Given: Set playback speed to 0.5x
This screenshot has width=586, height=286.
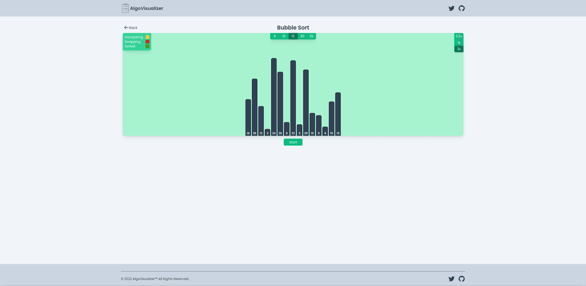Looking at the screenshot, I should click(458, 36).
